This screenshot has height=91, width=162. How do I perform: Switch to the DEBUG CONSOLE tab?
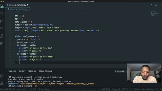(46, 71)
